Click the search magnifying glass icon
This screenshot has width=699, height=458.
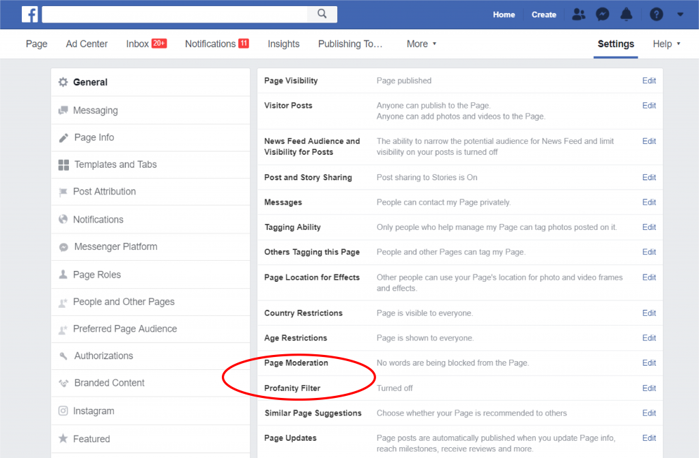[x=321, y=14]
